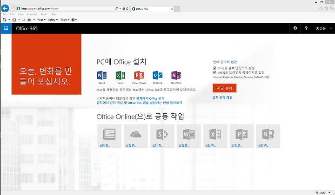The image size is (335, 195).
Task: Expand the Safety dropdown in command bar
Action: tap(53, 19)
